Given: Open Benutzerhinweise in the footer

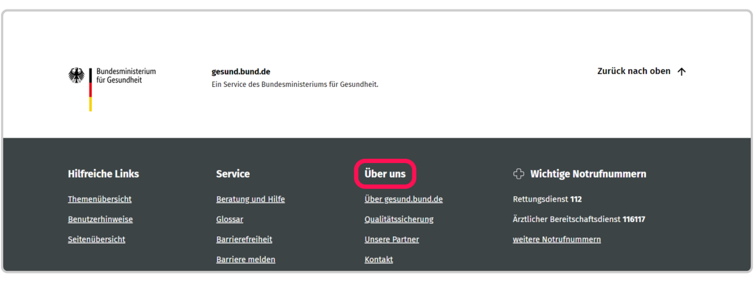Looking at the screenshot, I should (100, 220).
